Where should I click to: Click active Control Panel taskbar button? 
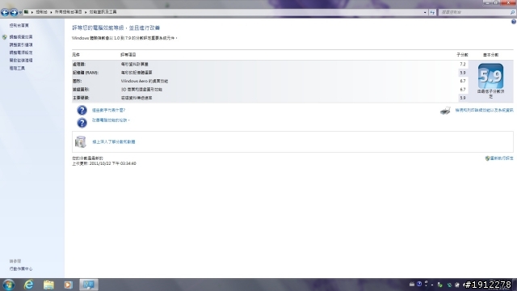coord(89,285)
